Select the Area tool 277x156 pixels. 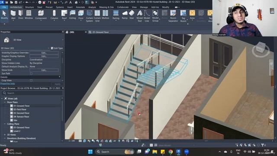point(192,15)
